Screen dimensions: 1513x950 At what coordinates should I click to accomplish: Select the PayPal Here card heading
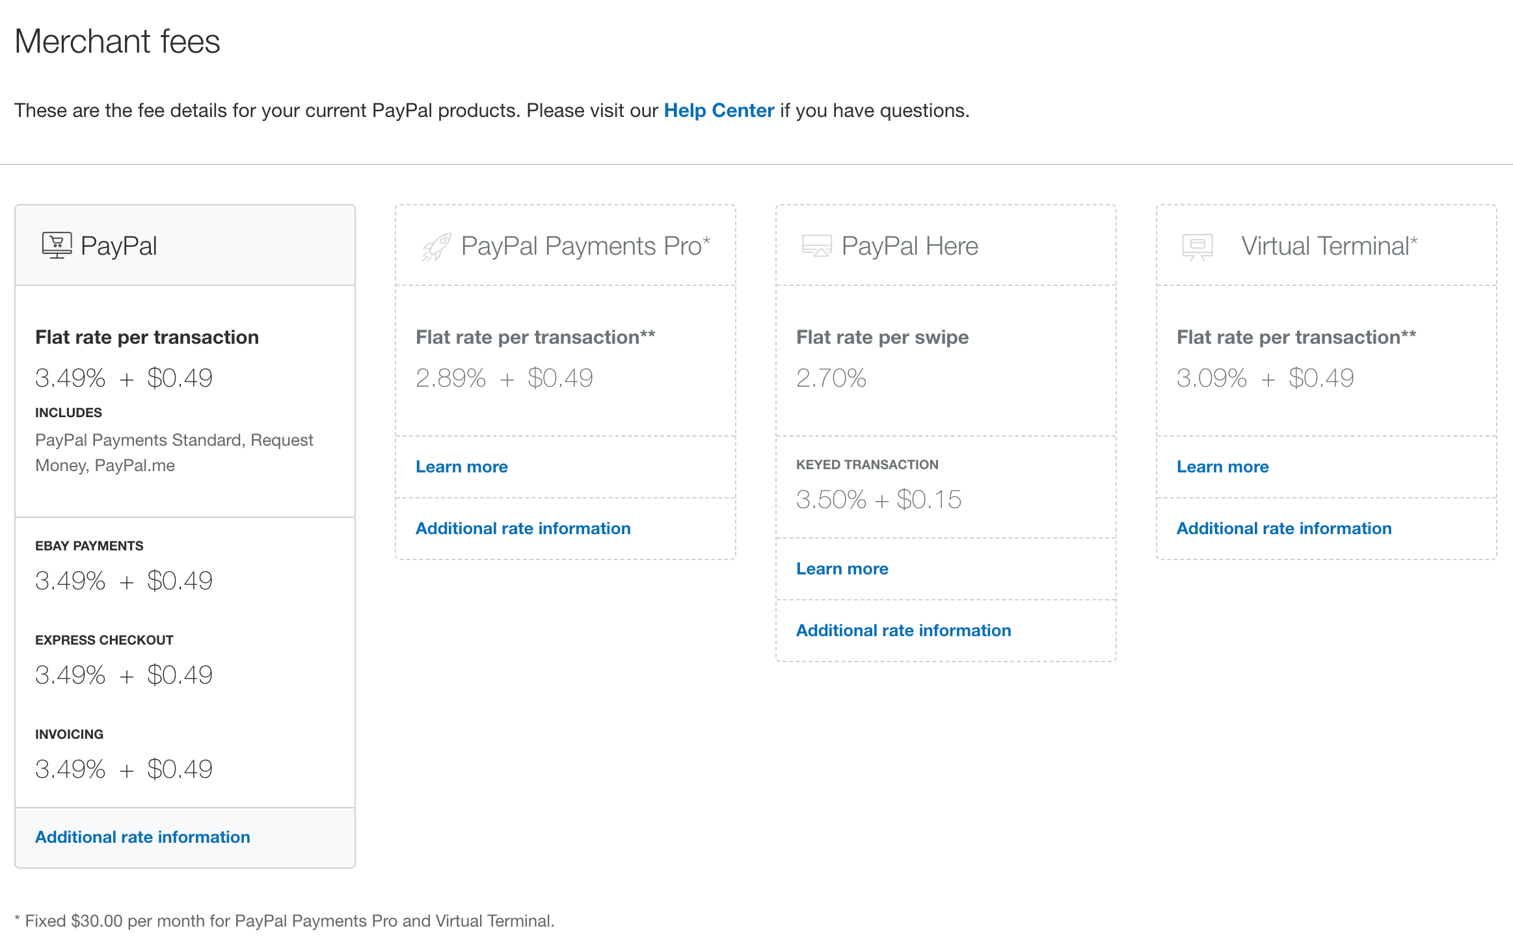pos(910,246)
